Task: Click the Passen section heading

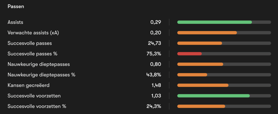Action: point(16,6)
